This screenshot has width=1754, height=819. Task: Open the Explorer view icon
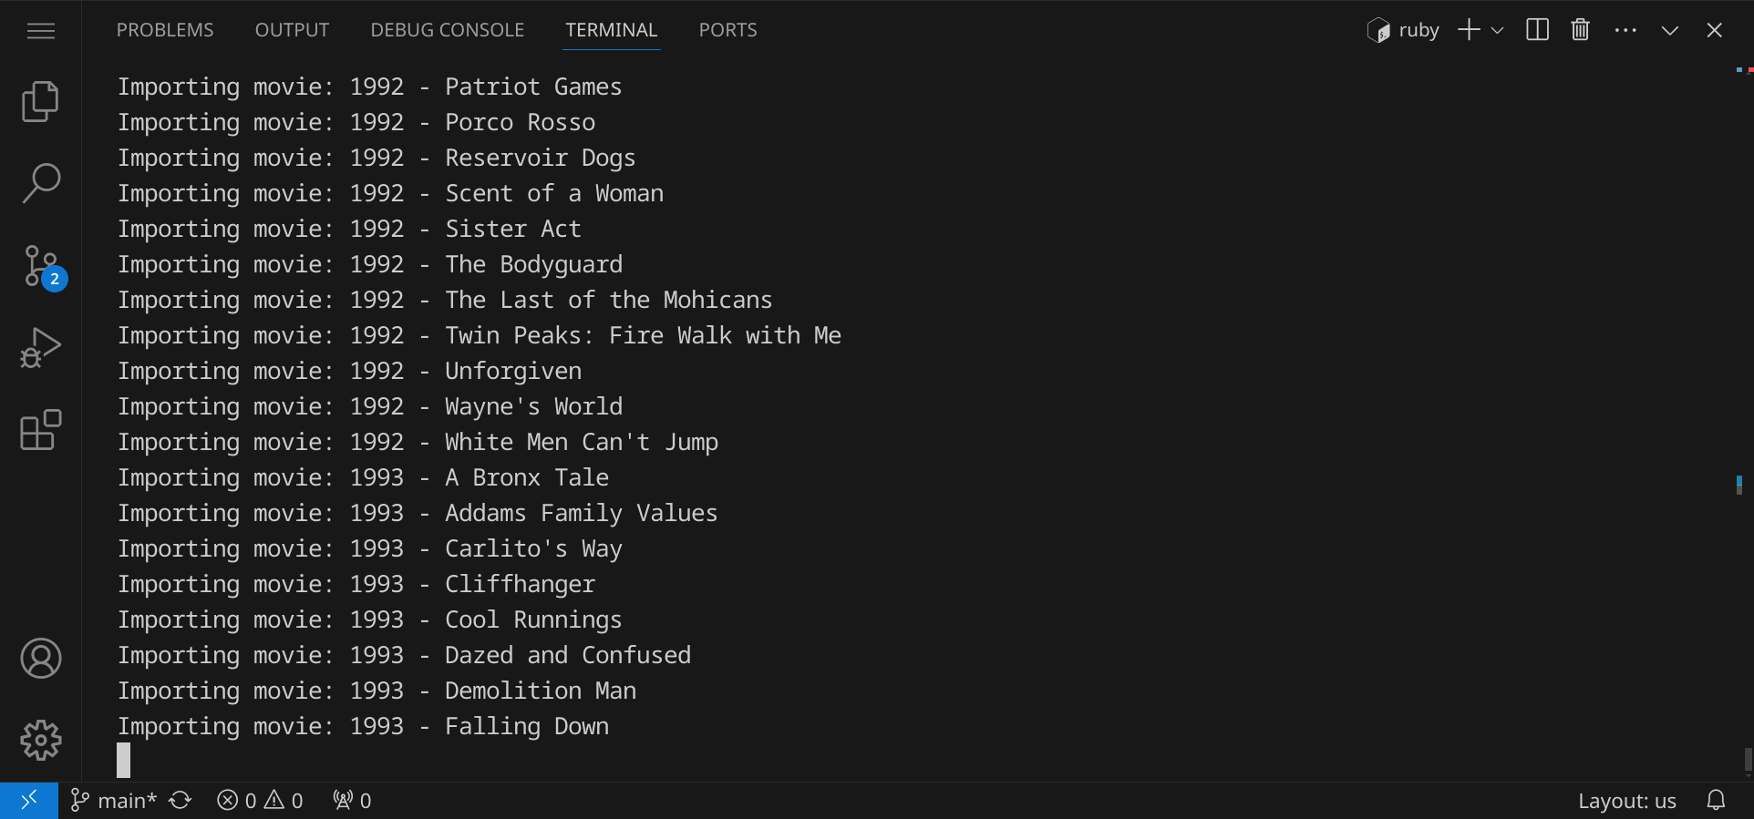tap(40, 101)
